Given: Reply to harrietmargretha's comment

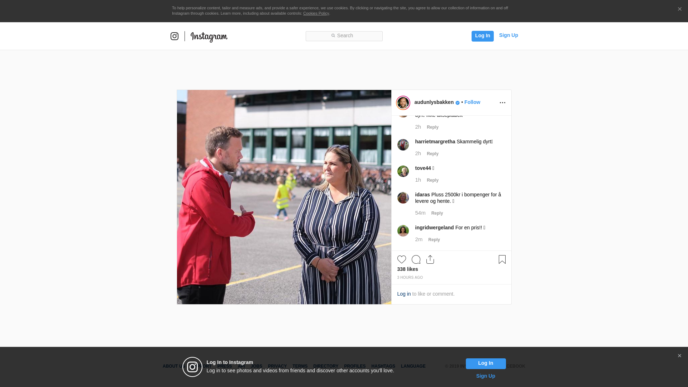Looking at the screenshot, I should click(433, 154).
